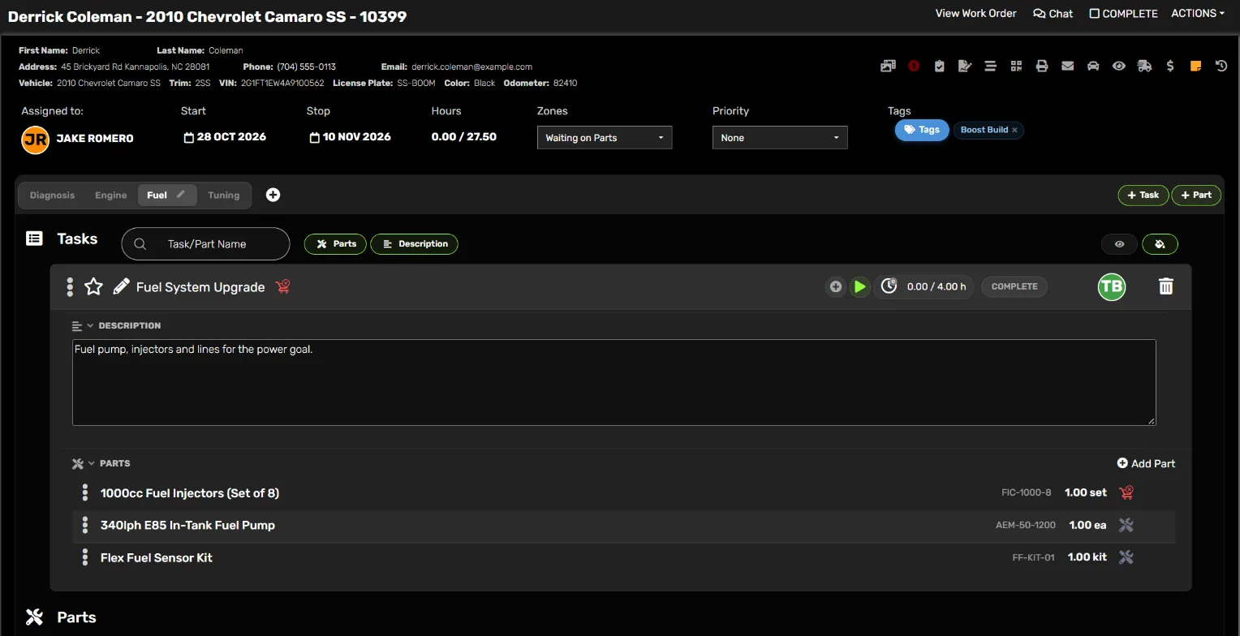Click the tools icon on 340lph Fuel Pump row
This screenshot has width=1240, height=636.
tap(1126, 525)
